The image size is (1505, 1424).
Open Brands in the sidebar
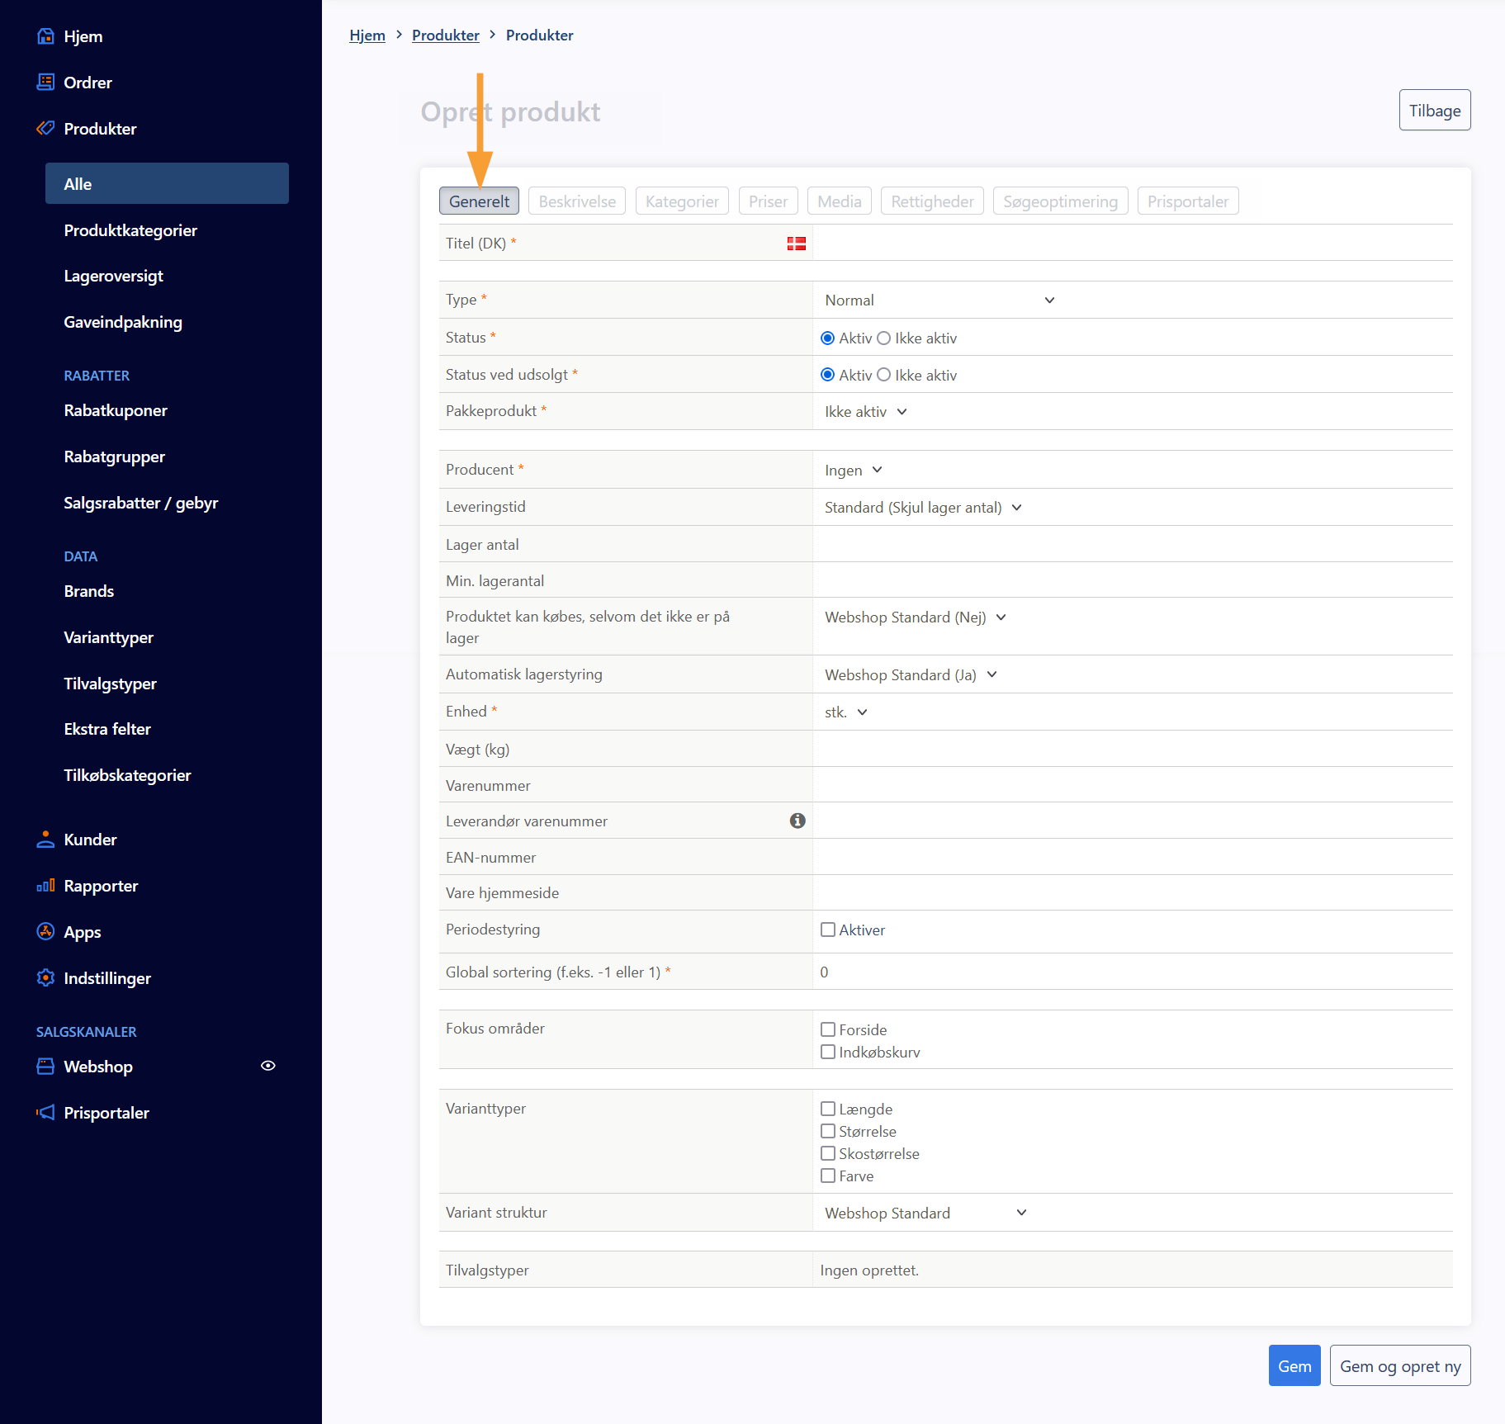click(89, 591)
